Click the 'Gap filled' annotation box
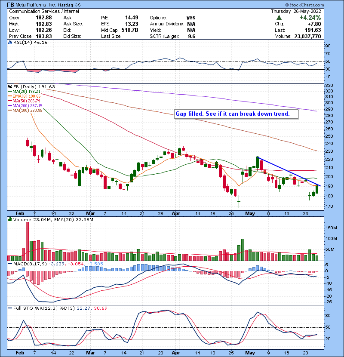344x357 pixels. 236,114
